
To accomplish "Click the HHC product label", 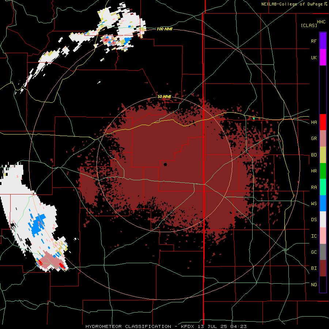I will point(321,22).
